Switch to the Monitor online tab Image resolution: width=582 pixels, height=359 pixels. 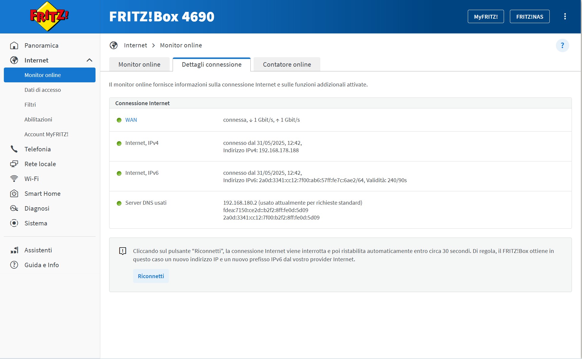139,64
